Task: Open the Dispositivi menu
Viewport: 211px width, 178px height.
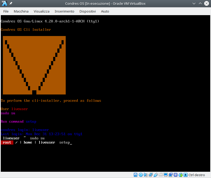Action: pyautogui.click(x=88, y=11)
